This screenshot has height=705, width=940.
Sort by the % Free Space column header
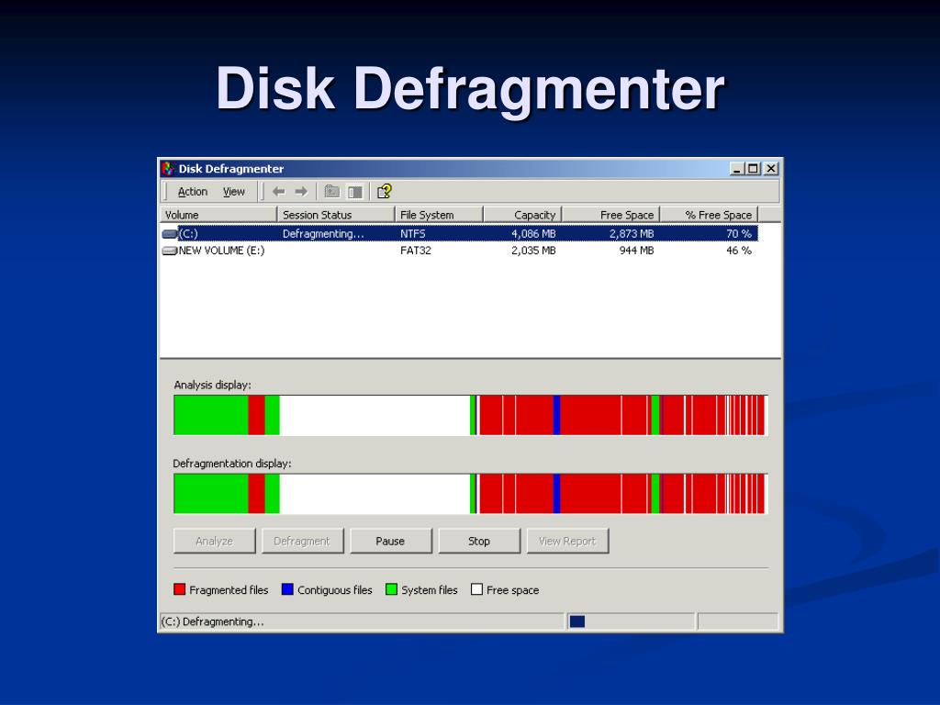710,215
